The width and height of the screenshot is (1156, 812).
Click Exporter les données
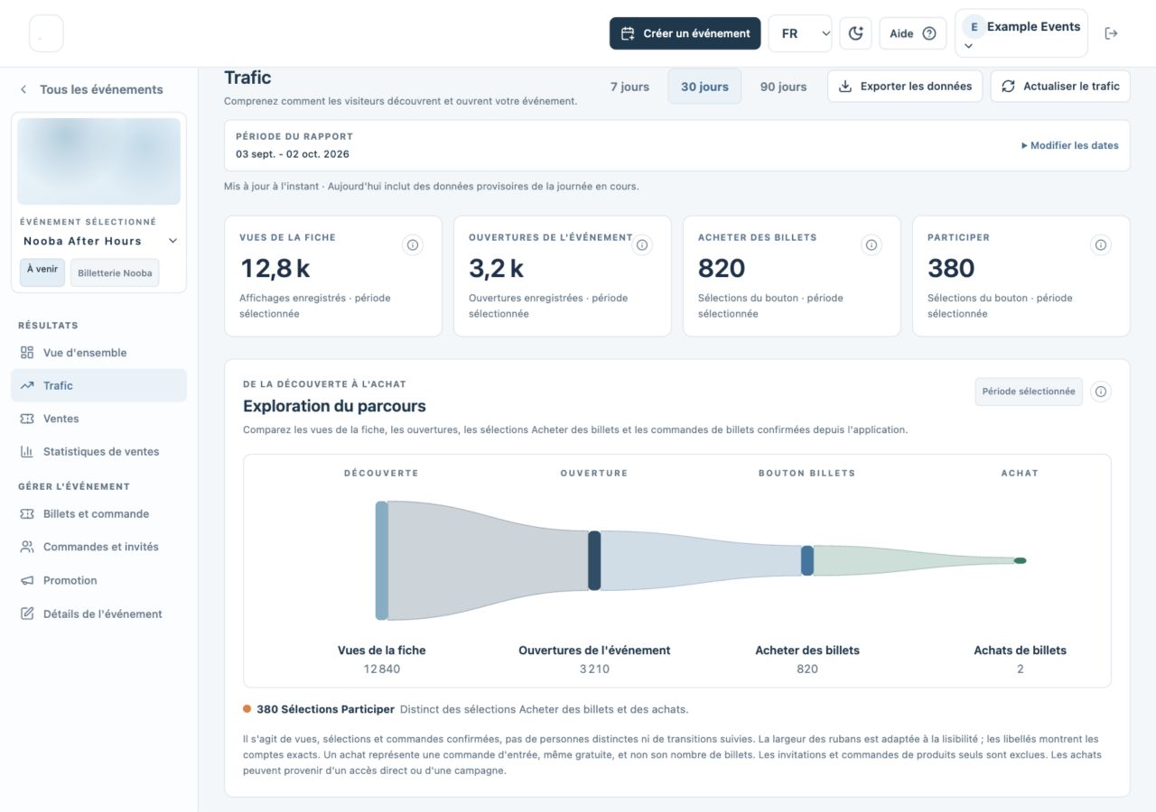point(905,87)
